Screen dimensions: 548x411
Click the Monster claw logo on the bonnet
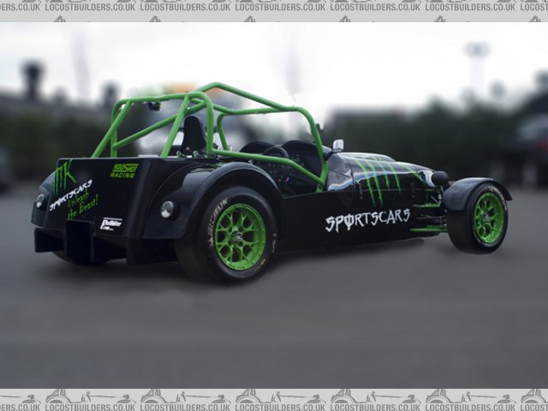pyautogui.click(x=378, y=177)
